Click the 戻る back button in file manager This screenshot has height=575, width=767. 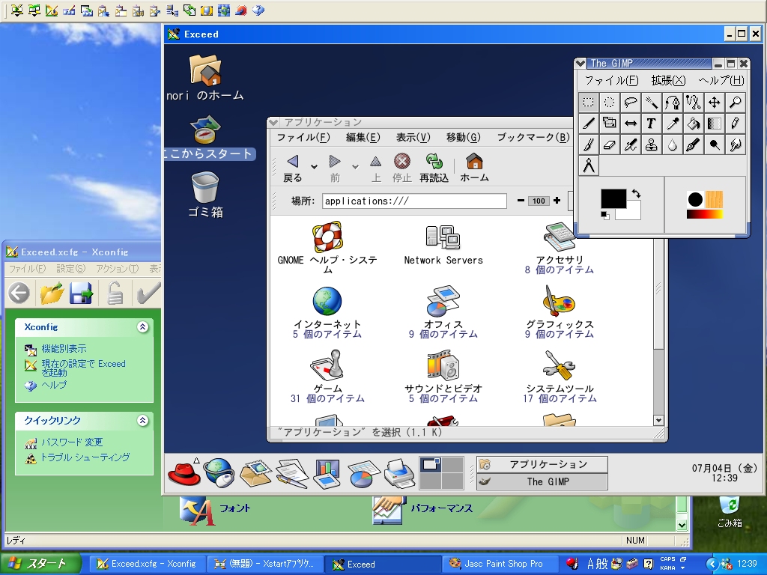(293, 168)
